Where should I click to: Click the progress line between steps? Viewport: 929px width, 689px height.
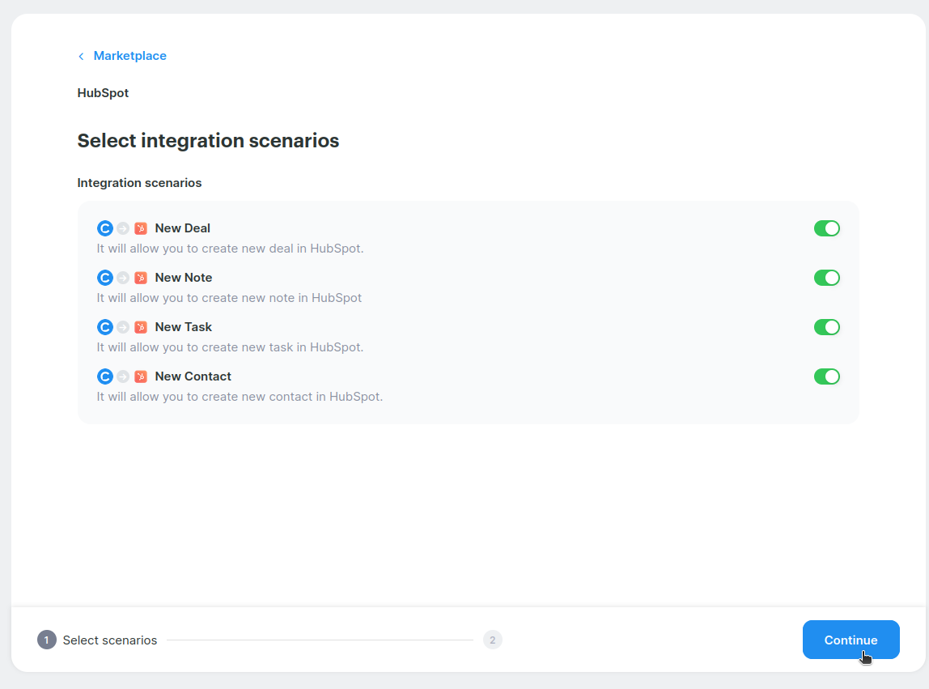[320, 640]
